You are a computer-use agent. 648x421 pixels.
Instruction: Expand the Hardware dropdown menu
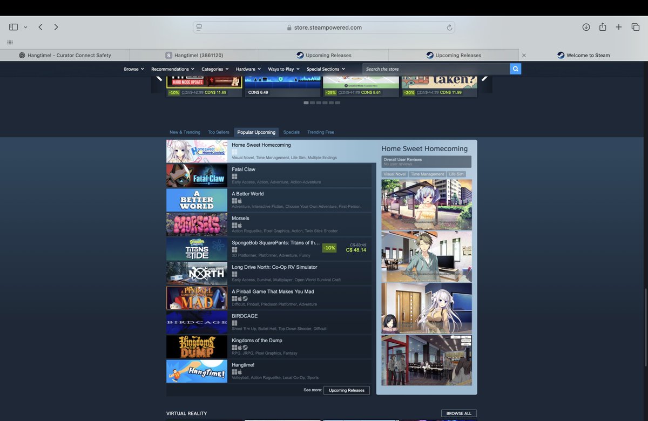[248, 69]
